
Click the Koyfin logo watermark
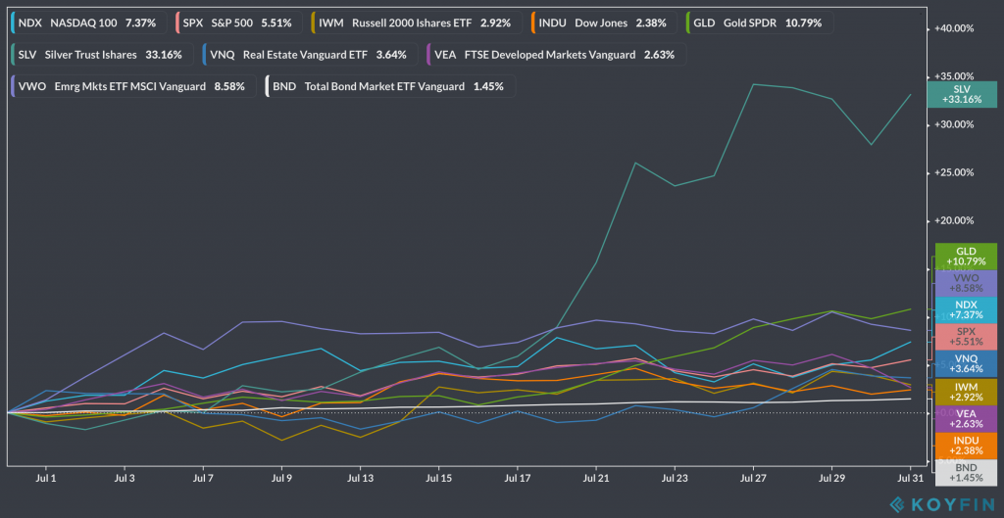tap(942, 503)
